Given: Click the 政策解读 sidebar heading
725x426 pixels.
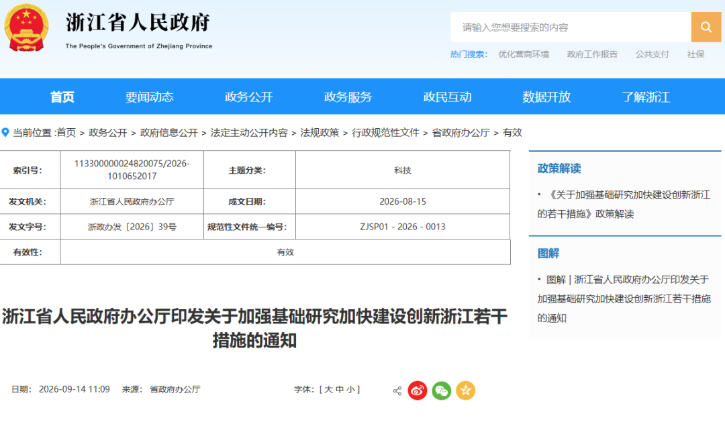Looking at the screenshot, I should pos(559,168).
